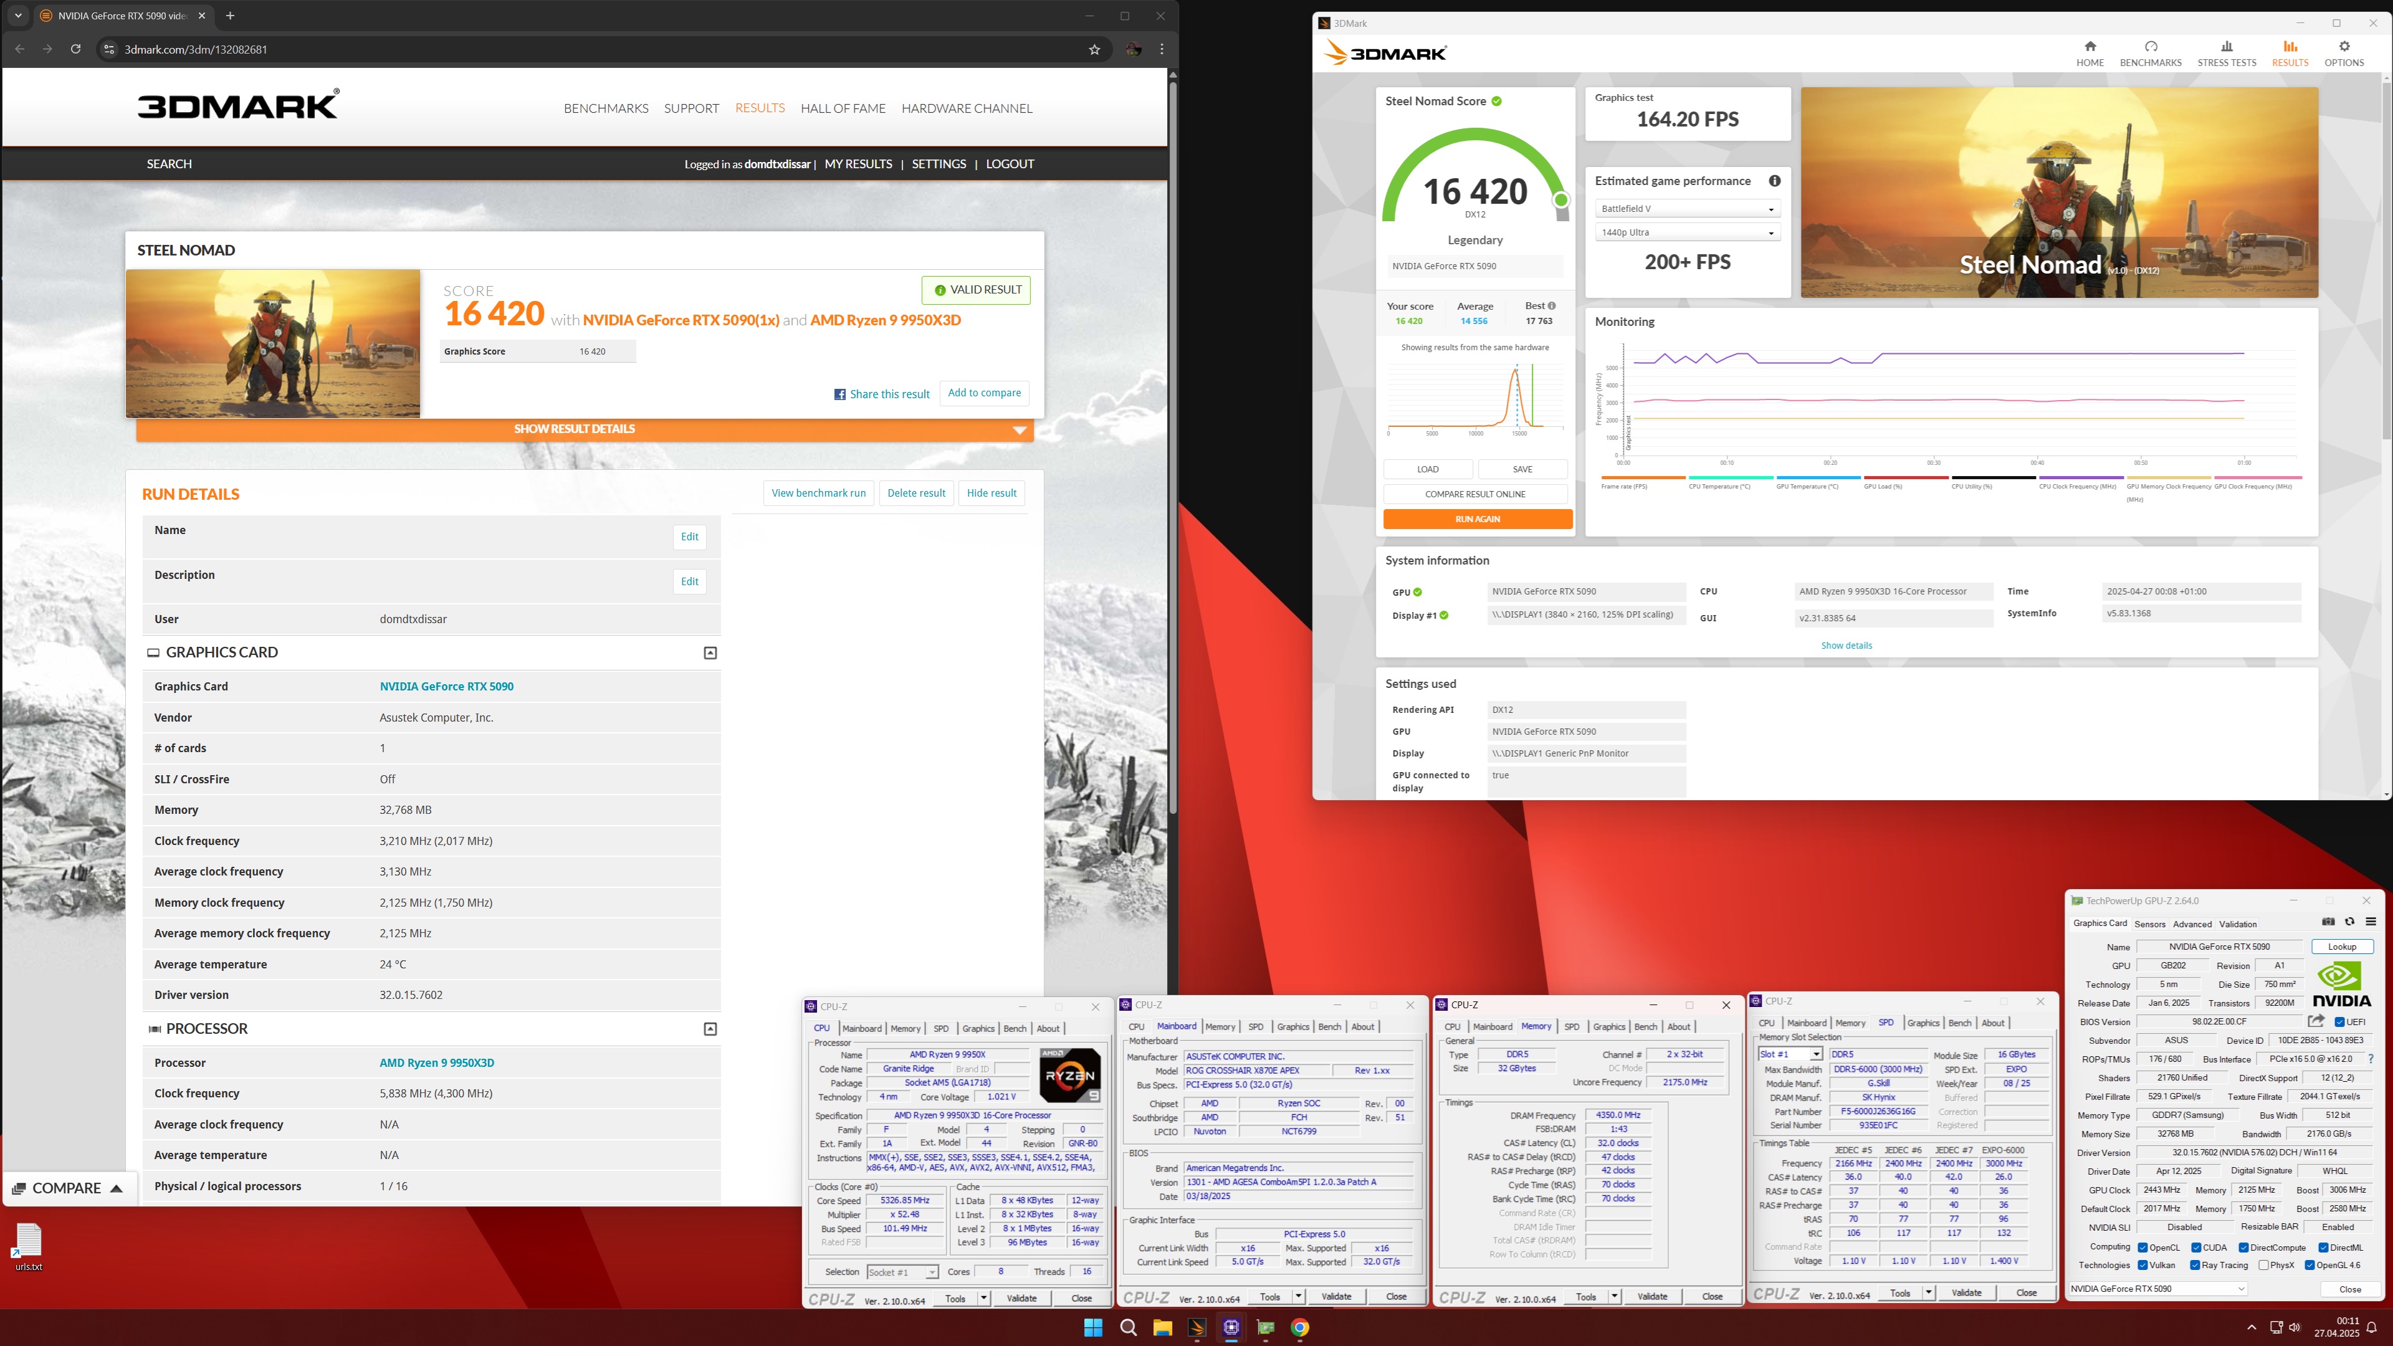The width and height of the screenshot is (2393, 1346).
Task: Open Chrome's three-dot menu
Action: point(1161,49)
